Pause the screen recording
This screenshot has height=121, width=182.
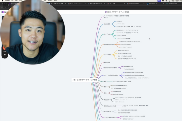coord(5,55)
